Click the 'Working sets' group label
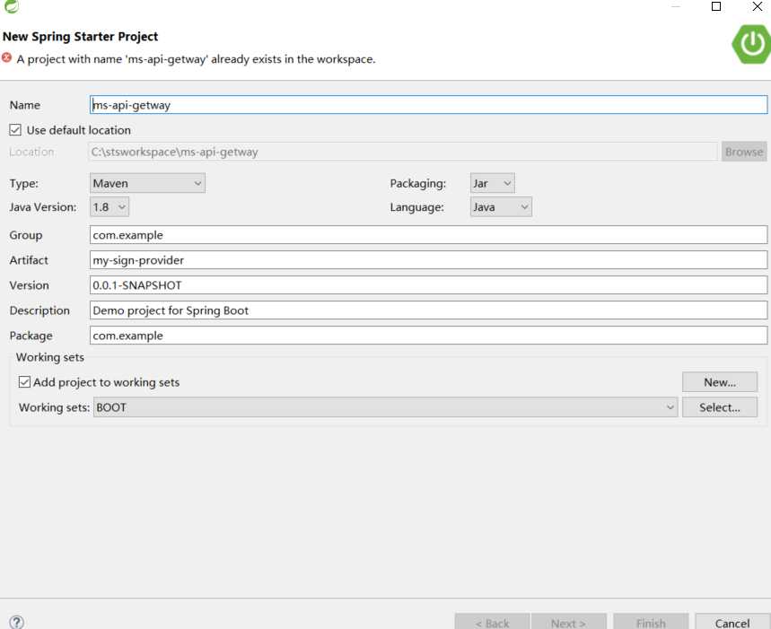 coord(50,357)
